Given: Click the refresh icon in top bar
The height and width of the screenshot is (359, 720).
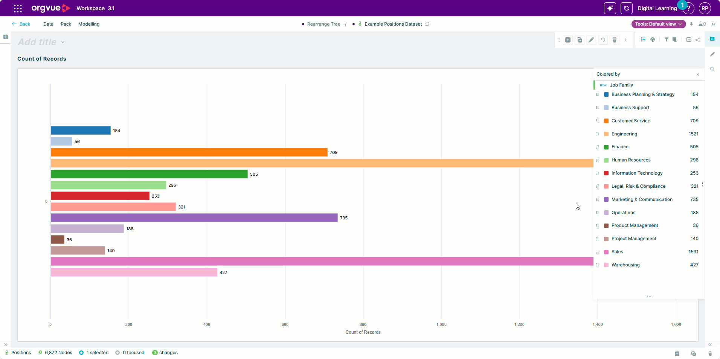Looking at the screenshot, I should [x=626, y=8].
